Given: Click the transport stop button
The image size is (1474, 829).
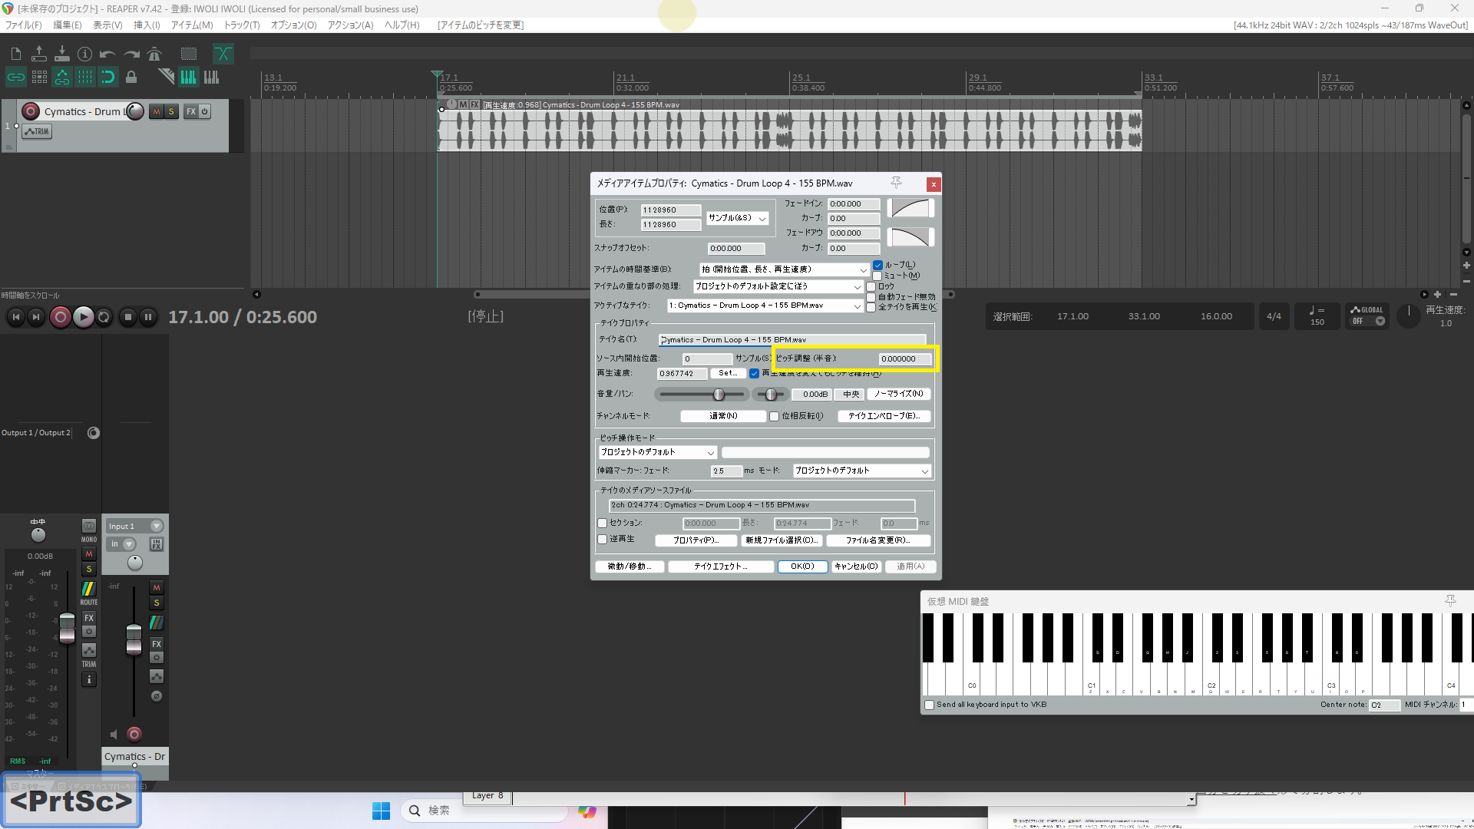Looking at the screenshot, I should (x=128, y=316).
